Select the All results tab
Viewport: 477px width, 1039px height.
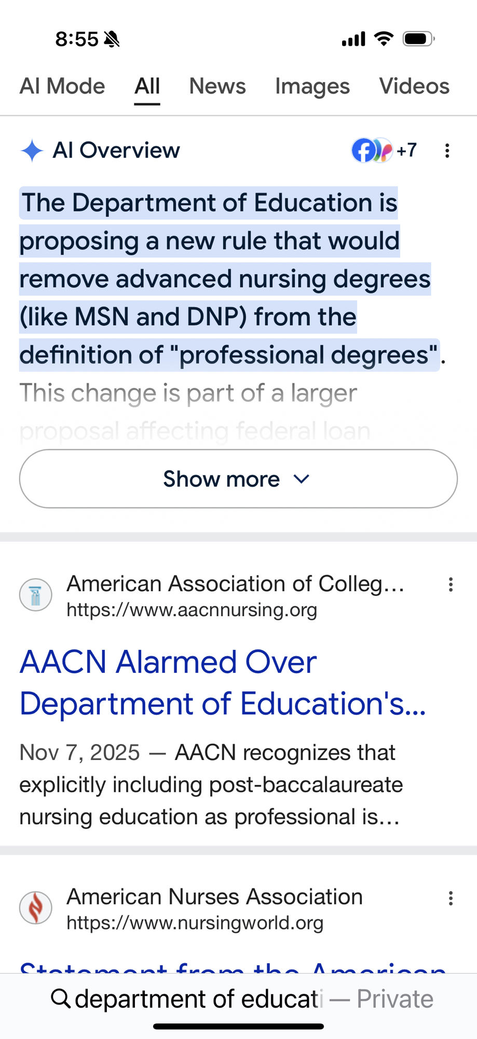pyautogui.click(x=147, y=86)
